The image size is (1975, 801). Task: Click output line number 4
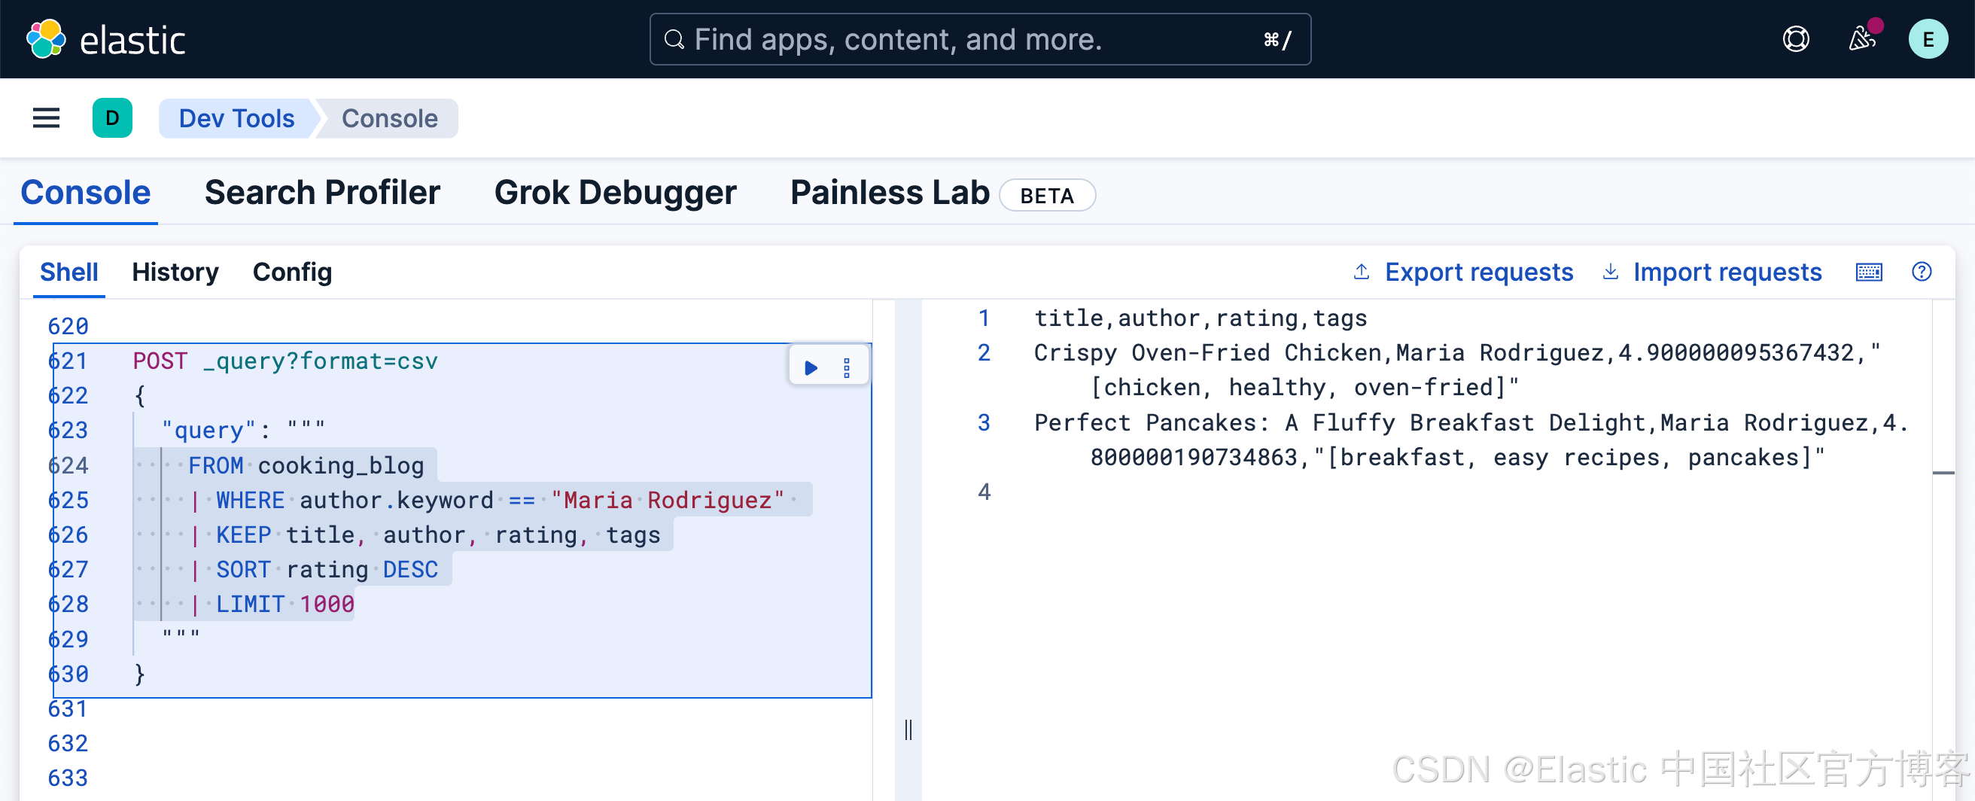(984, 492)
